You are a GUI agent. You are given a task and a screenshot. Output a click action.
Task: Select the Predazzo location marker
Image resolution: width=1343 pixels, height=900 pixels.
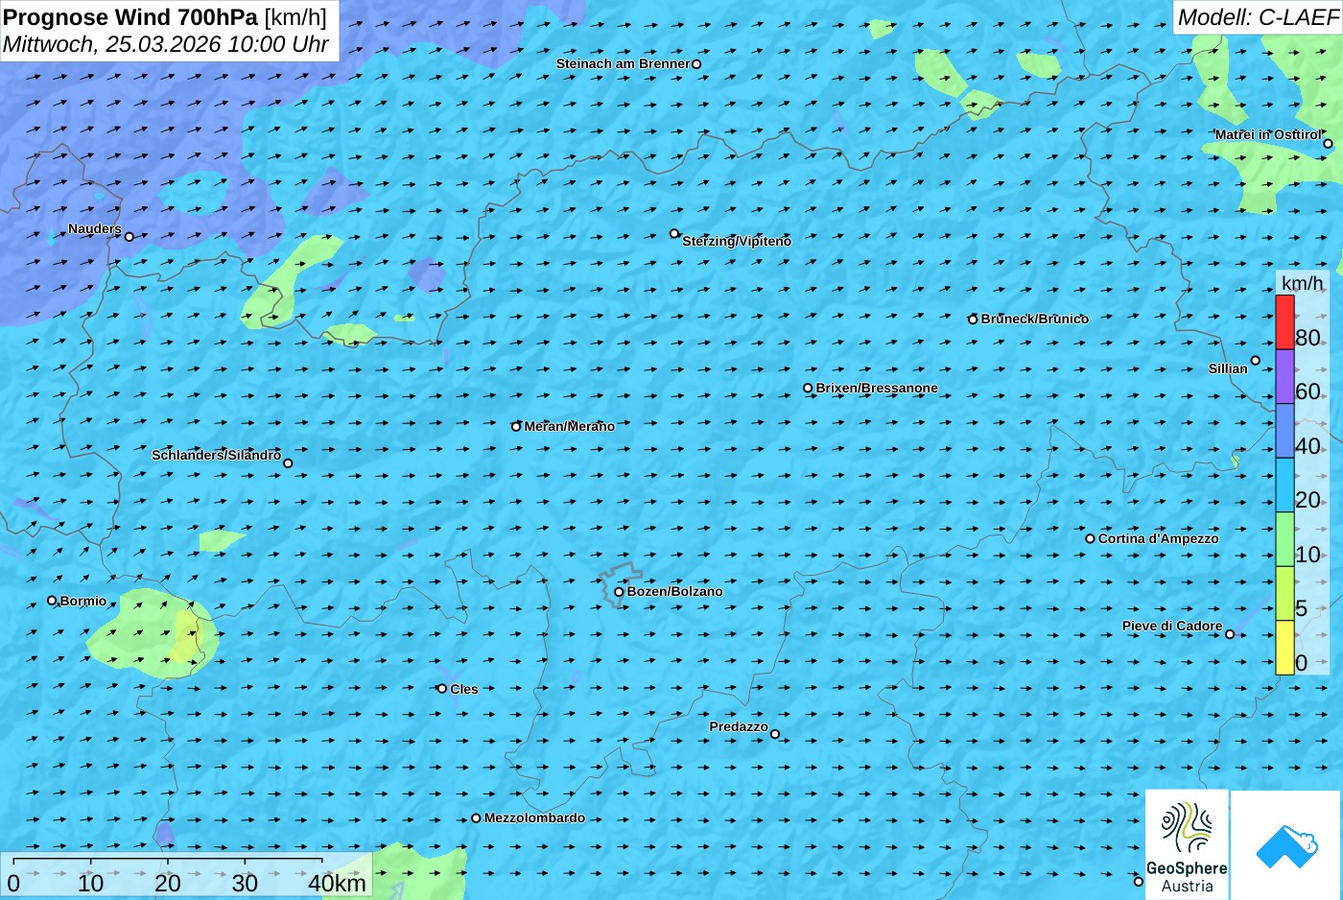775,734
